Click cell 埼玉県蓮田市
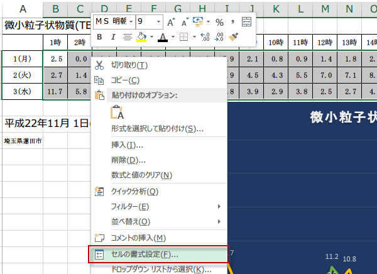The image size is (377, 274). [x=23, y=141]
